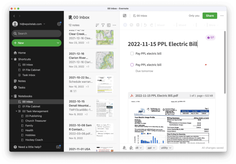Click the add tag icon
236x164 pixels.
131,148
